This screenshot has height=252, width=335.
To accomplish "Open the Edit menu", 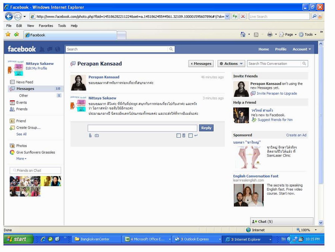I will pyautogui.click(x=19, y=26).
